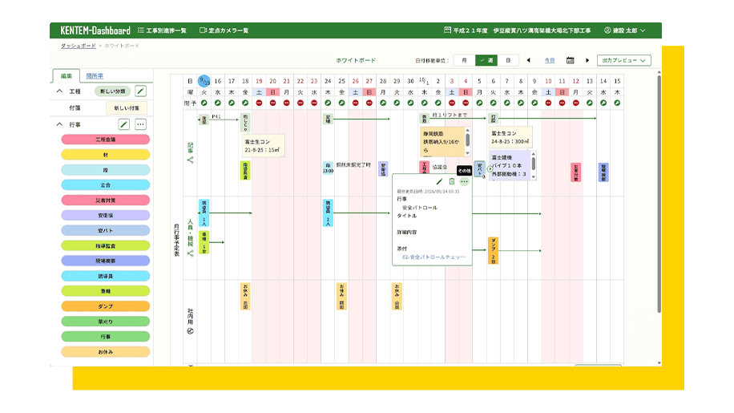
Task: Select the orange ダンプ event label
Action: 105,306
